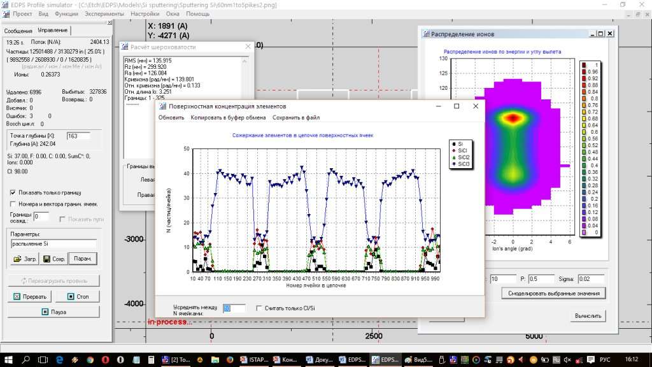Click the SiCl3 legend marker in chart

tap(454, 164)
